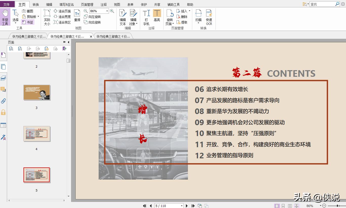Open the Bookmarks side panel
This screenshot has width=346, height=208.
(3, 55)
